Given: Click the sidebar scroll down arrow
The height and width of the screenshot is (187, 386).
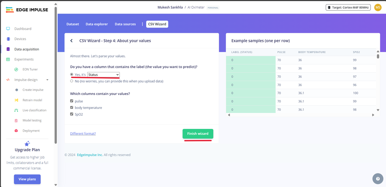Looking at the screenshot, I should tap(56, 185).
